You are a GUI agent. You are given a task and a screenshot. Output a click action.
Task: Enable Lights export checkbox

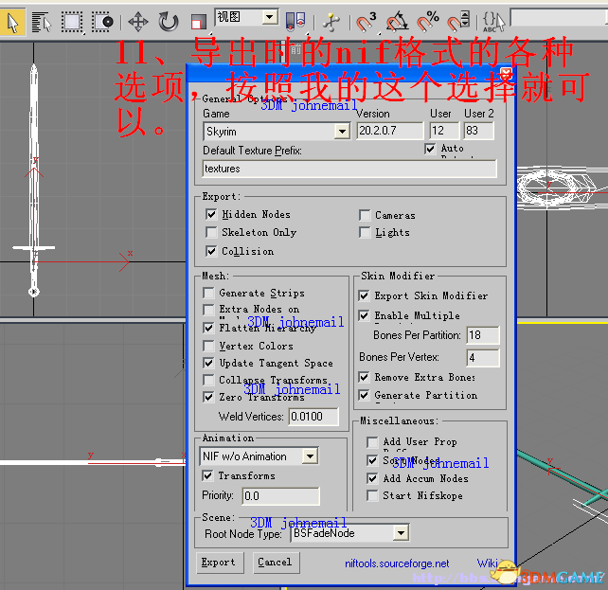click(365, 233)
